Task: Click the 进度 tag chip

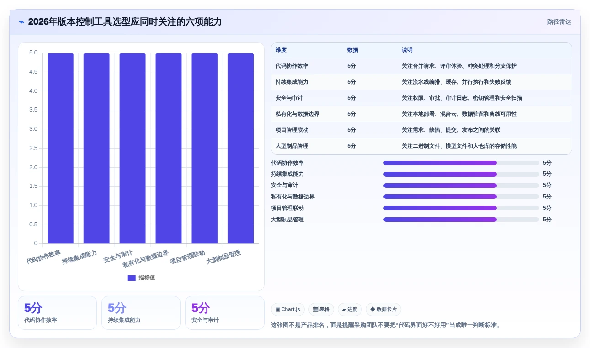Action: tap(350, 310)
